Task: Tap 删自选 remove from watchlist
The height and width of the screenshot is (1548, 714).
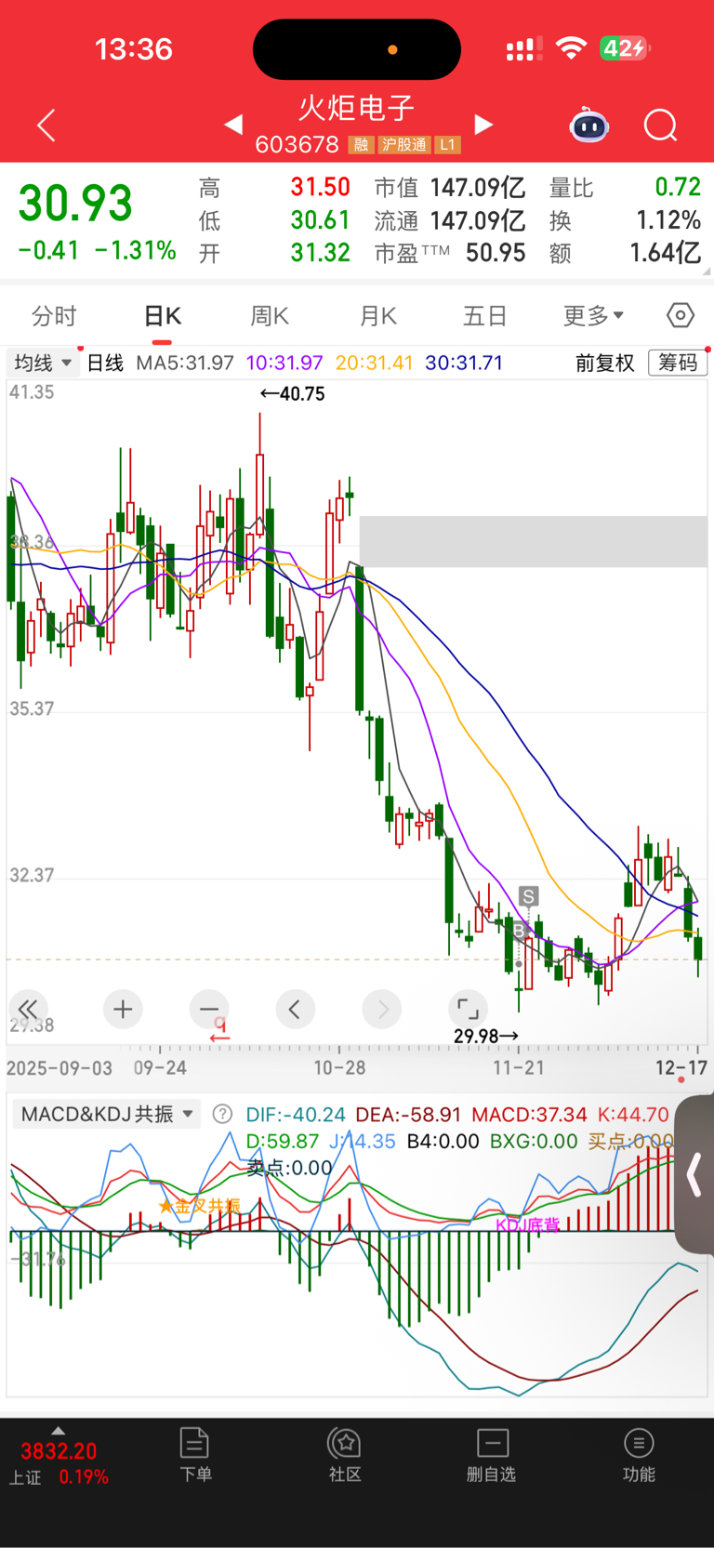Action: [491, 1455]
